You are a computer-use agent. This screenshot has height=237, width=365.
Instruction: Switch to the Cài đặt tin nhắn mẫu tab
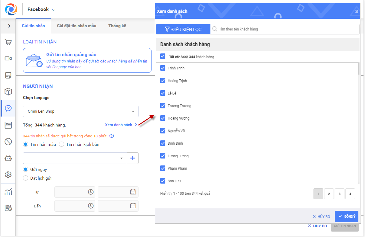click(77, 26)
